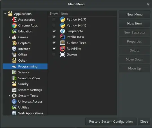
Task: Select the Drakon hexagon icon
Action: (x=62, y=55)
